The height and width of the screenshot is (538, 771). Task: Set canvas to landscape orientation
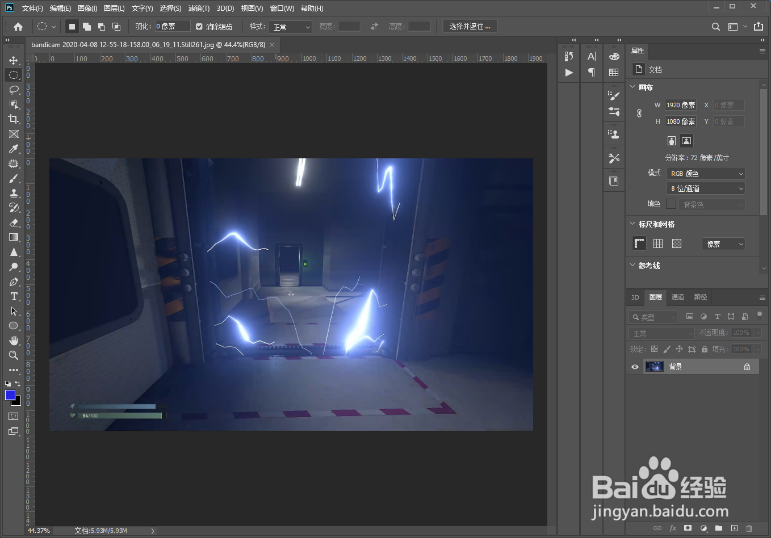686,141
